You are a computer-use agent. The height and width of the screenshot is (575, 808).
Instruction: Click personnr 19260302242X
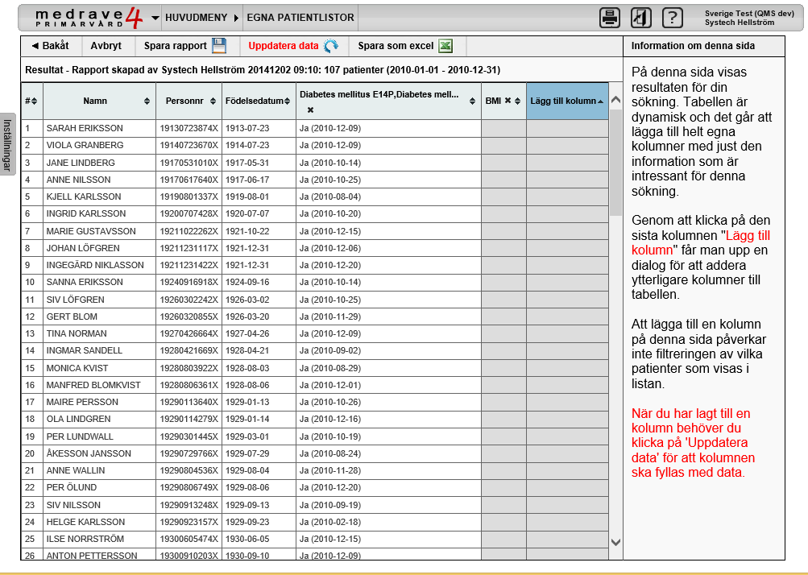189,300
